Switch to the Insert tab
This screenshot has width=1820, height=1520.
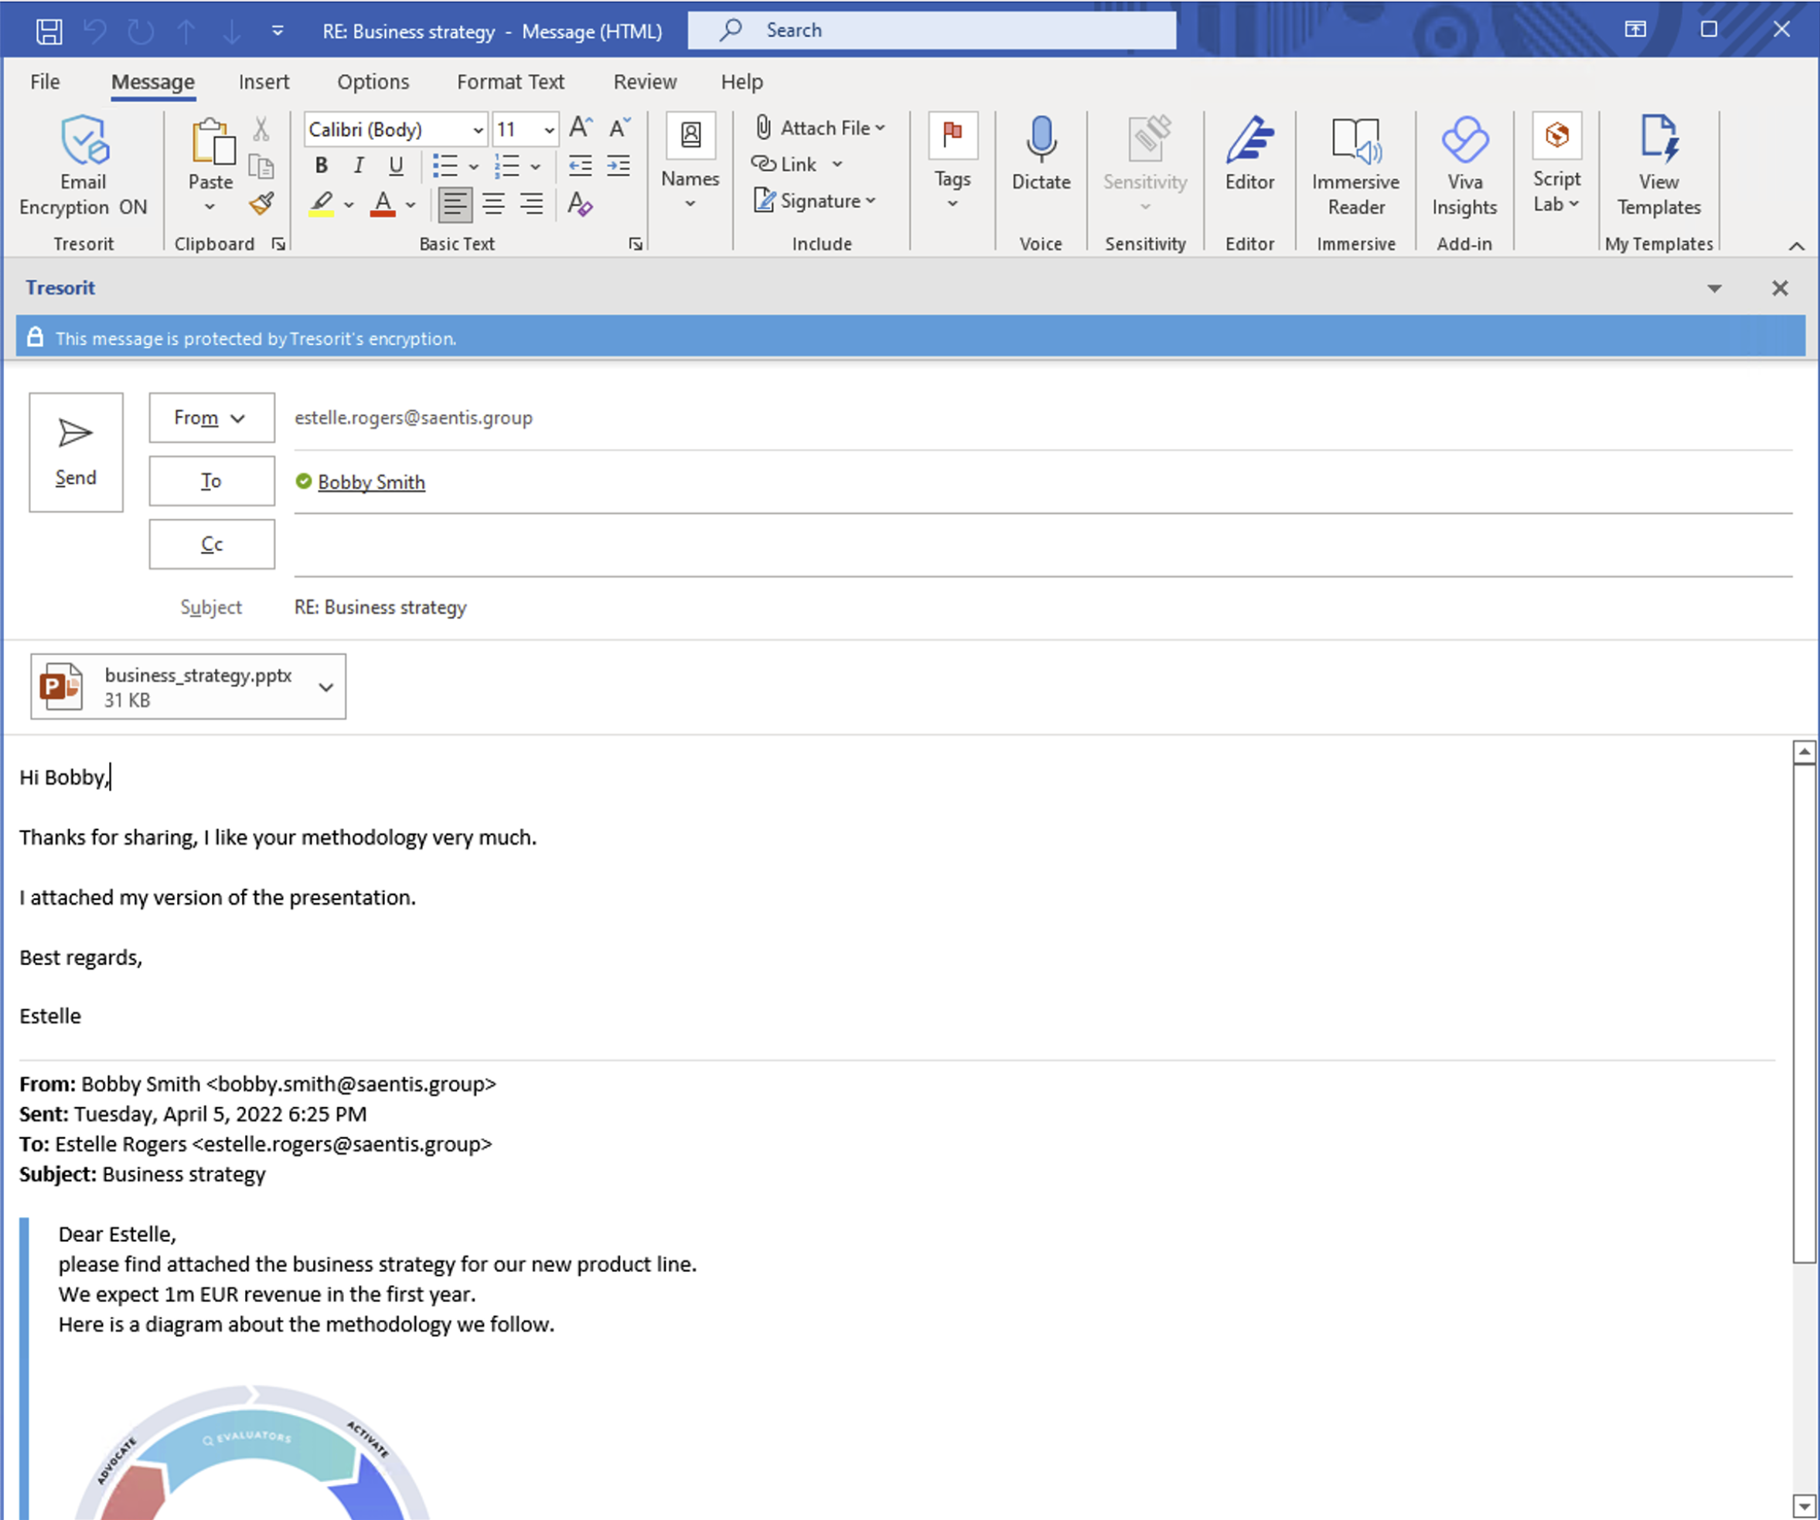pos(264,82)
